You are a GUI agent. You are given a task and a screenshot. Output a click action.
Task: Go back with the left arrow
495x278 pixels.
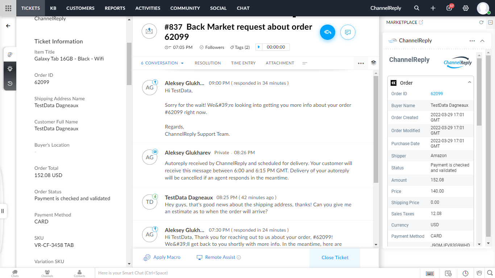[8, 26]
